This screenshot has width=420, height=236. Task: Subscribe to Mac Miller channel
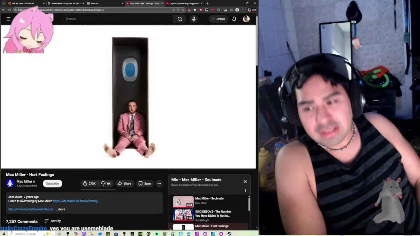[x=52, y=184]
